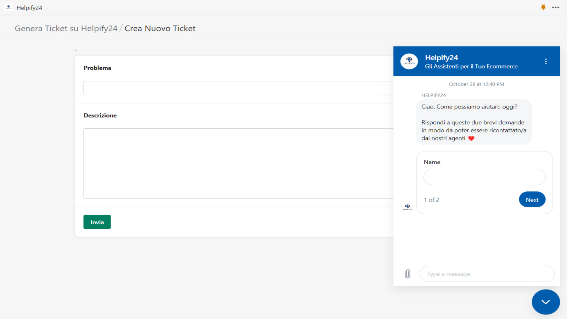Click the '1 of 2' step indicator
This screenshot has height=319, width=567.
tap(431, 200)
